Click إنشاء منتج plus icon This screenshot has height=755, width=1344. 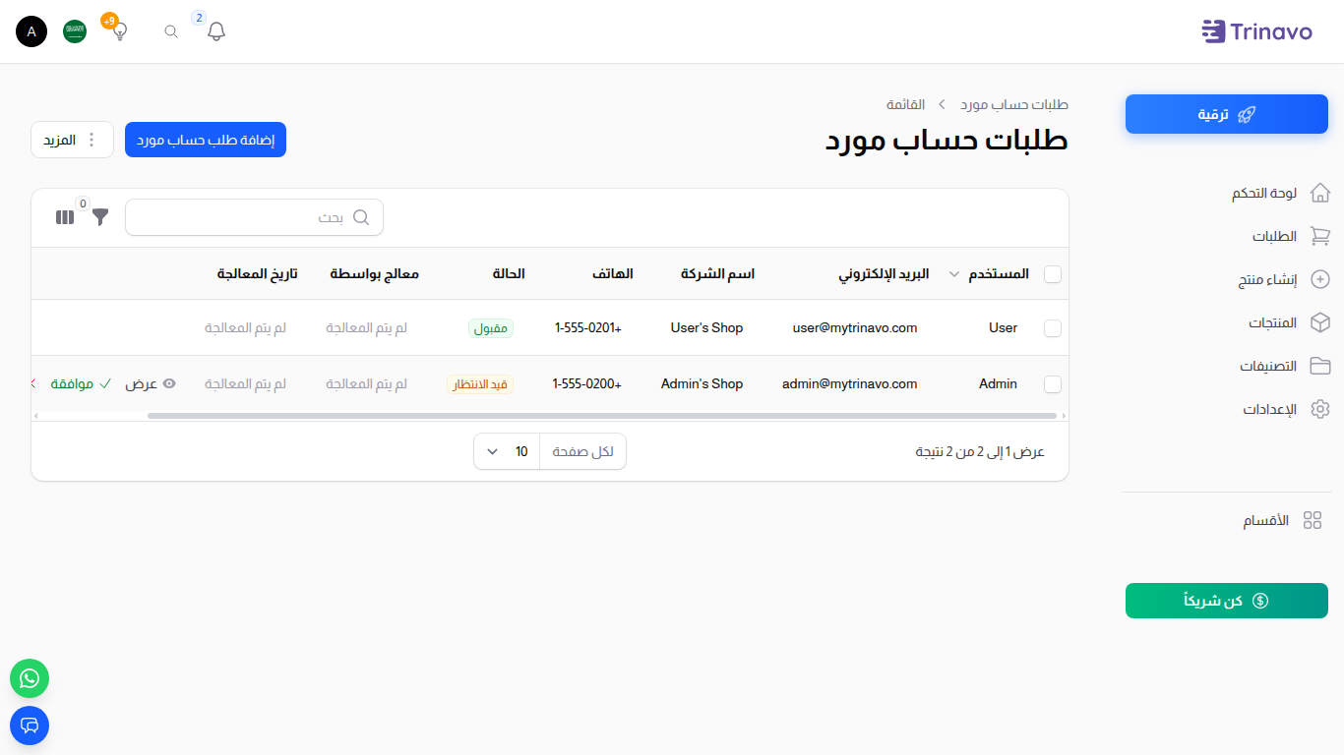(1320, 279)
